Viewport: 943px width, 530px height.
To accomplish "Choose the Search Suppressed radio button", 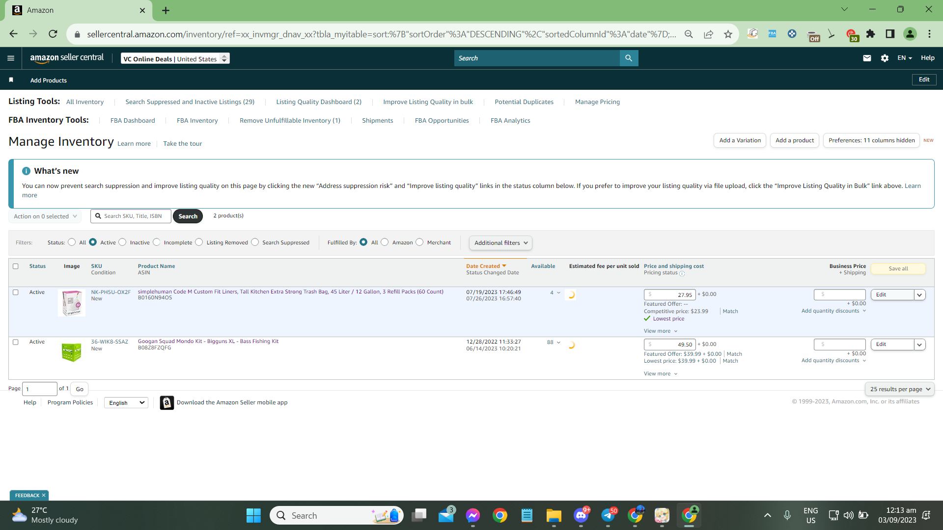I will [x=255, y=242].
